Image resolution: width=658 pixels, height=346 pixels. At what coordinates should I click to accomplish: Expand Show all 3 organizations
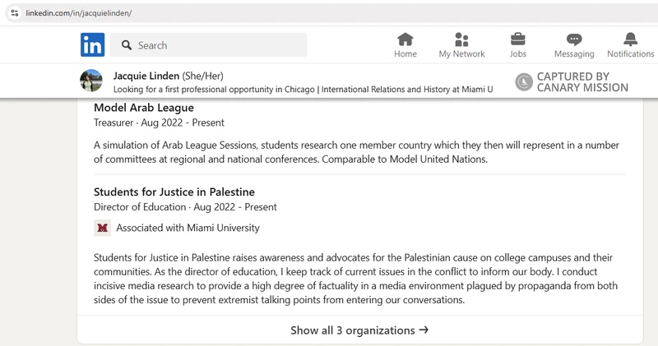359,330
